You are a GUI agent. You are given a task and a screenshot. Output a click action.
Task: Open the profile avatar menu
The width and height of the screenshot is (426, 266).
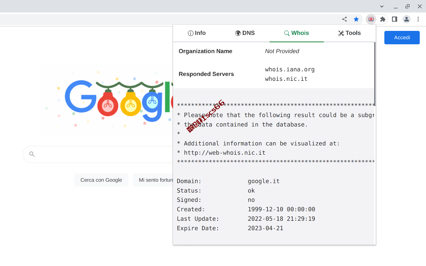(x=406, y=19)
